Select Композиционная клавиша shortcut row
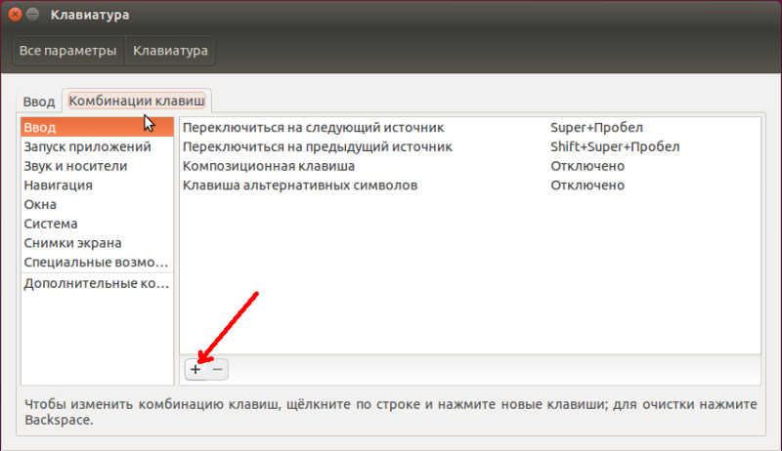The height and width of the screenshot is (451, 782). pyautogui.click(x=470, y=166)
